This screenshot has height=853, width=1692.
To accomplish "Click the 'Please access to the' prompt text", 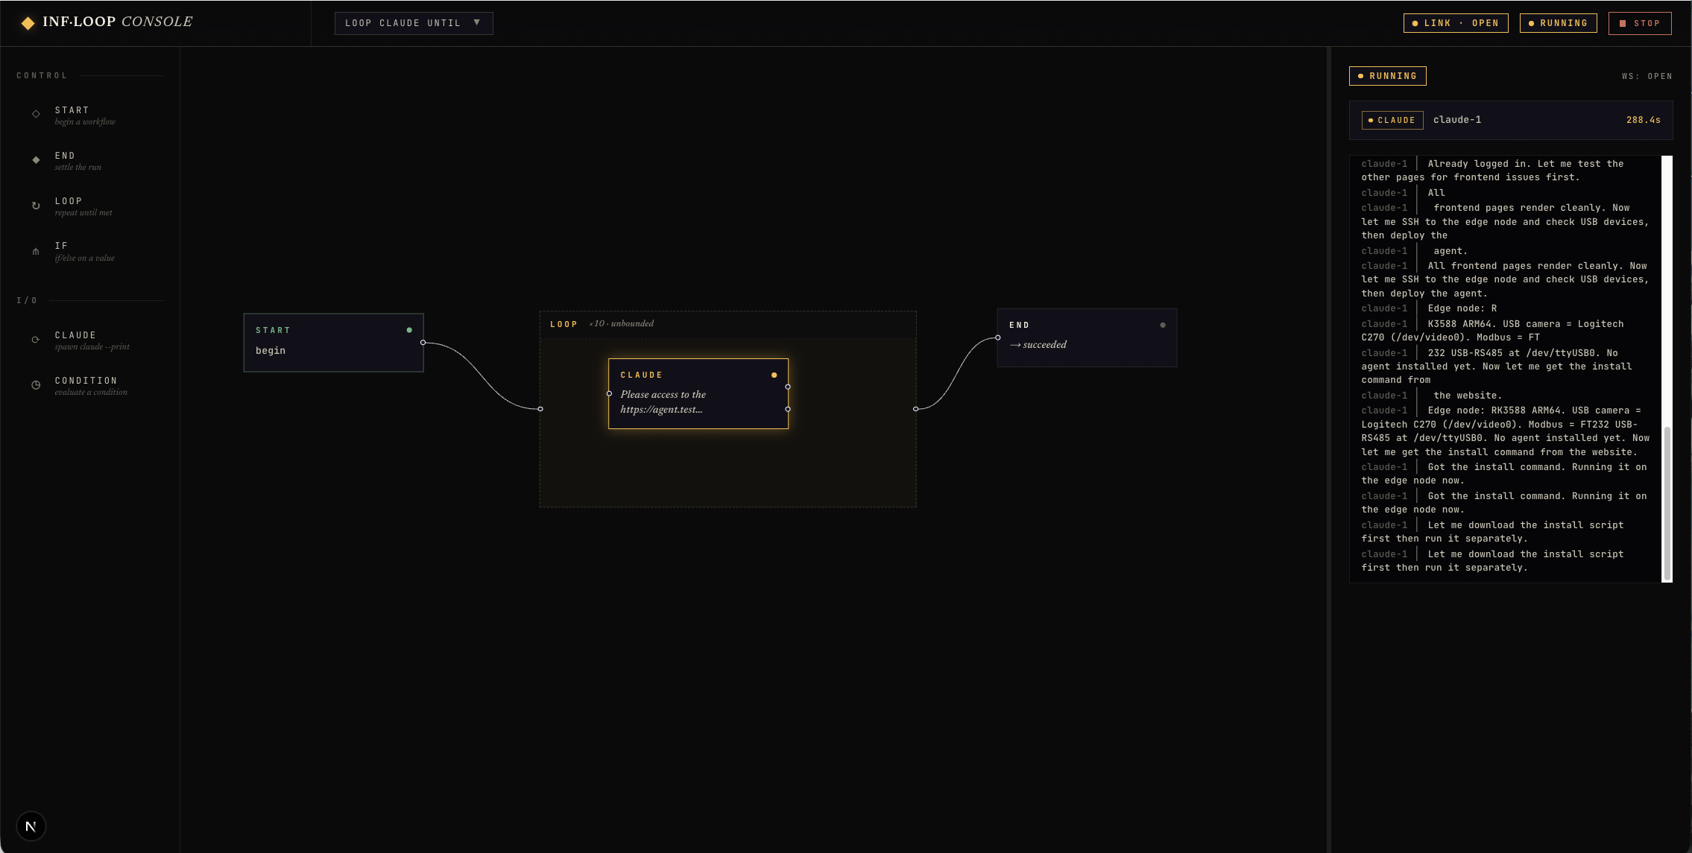I will [x=663, y=394].
